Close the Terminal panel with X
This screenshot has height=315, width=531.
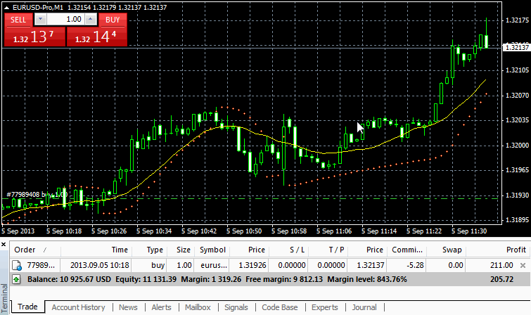(5, 243)
